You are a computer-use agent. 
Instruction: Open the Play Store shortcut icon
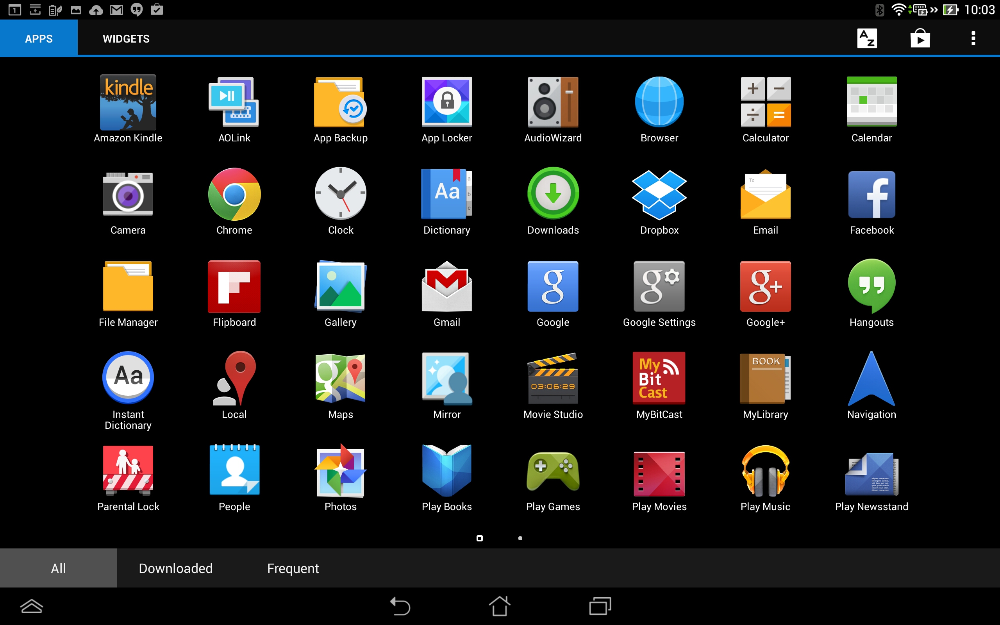click(x=920, y=38)
